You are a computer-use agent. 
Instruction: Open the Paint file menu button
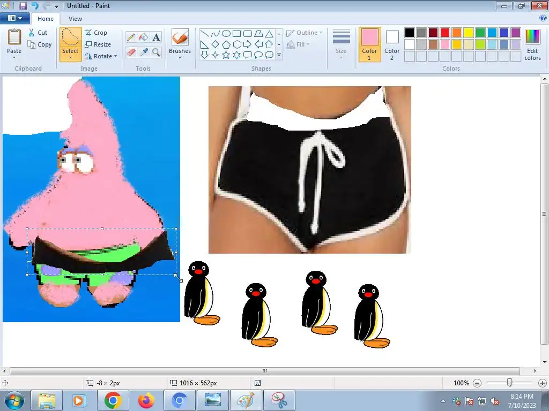[x=14, y=18]
